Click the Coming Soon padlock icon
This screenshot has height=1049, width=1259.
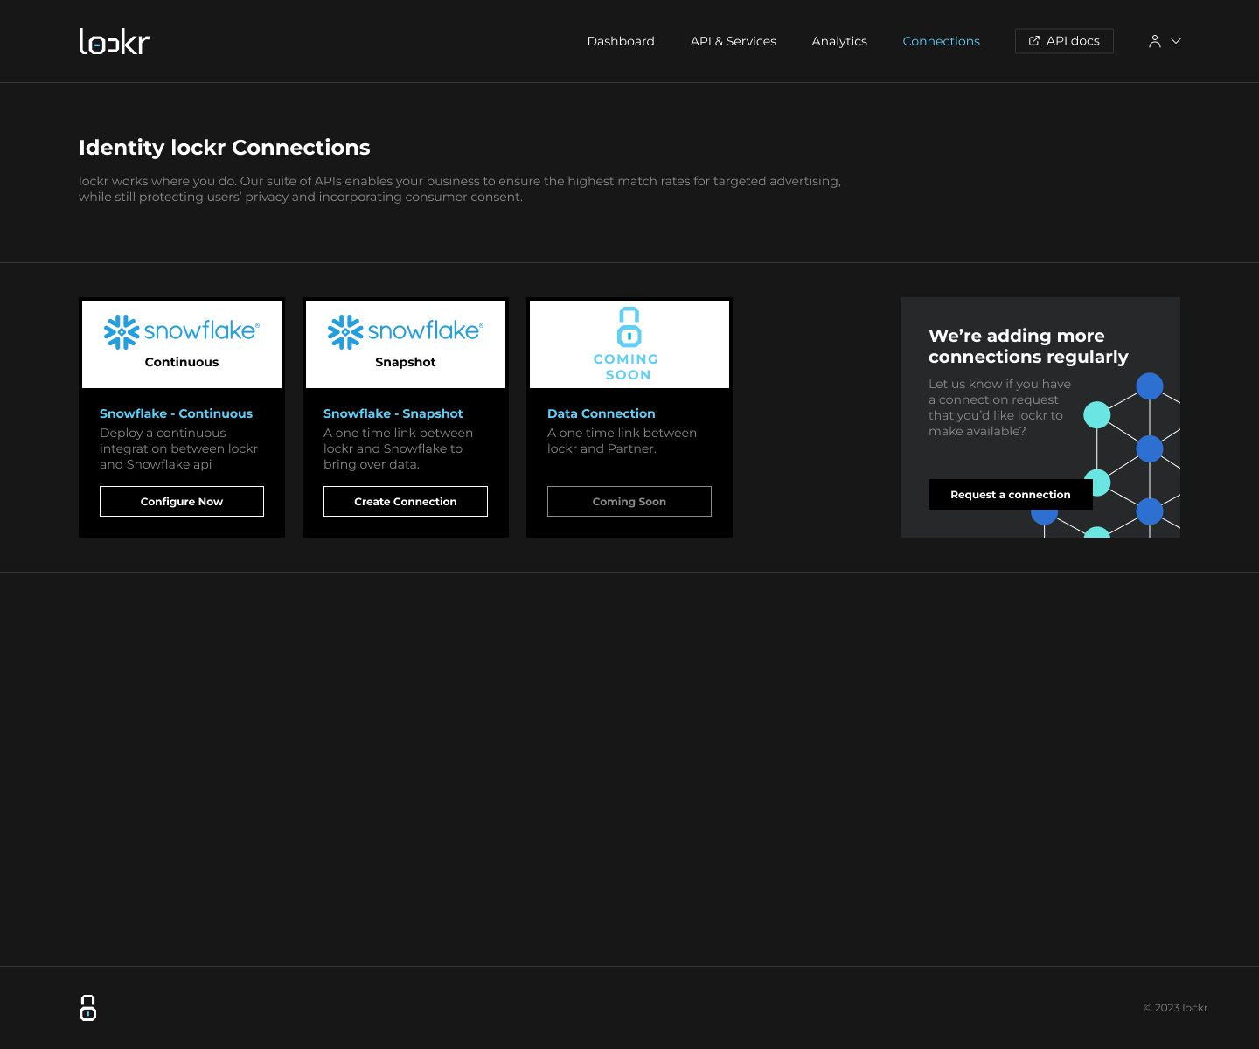(629, 327)
